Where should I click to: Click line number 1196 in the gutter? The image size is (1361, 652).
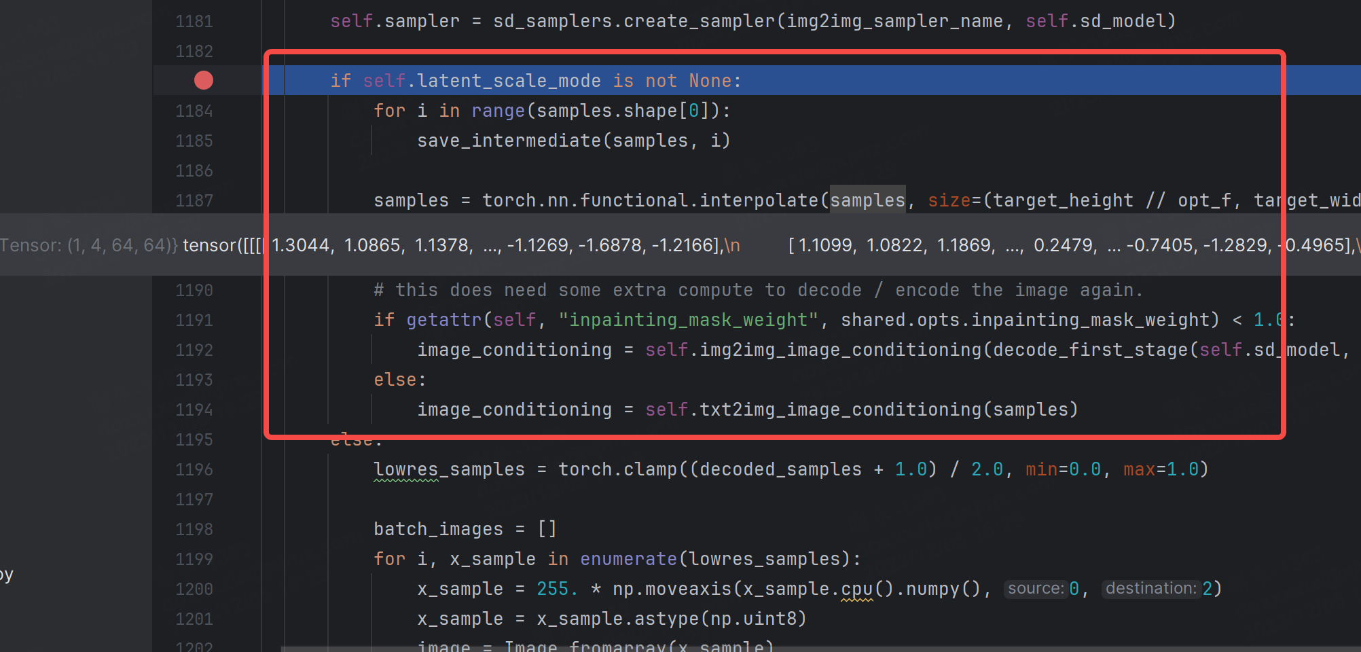coord(194,469)
